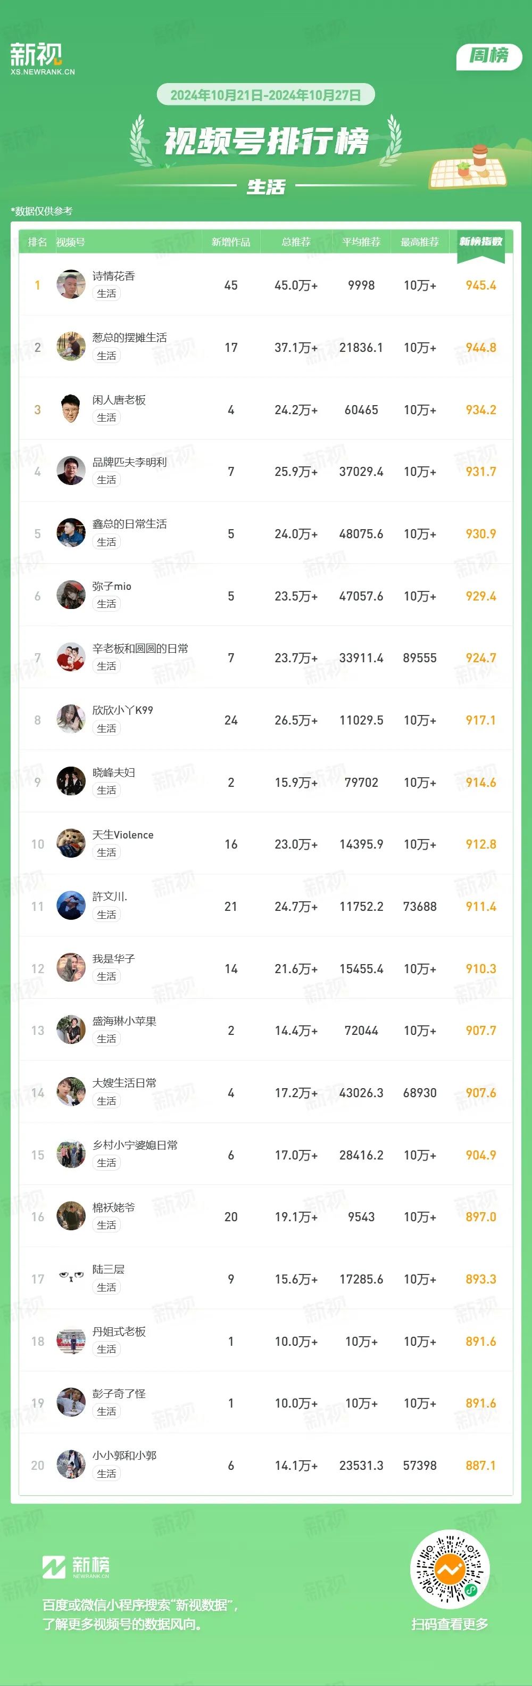Select the date range 2024年10月21日-2024年10月27日 label

point(265,94)
